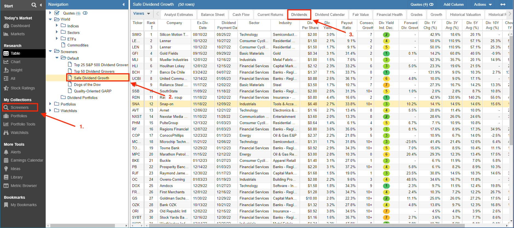Switch to the Current Returns tab
This screenshot has width=514, height=228.
tap(270, 14)
